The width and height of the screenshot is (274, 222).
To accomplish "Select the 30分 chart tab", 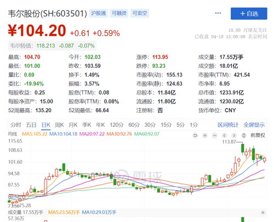I will point(150,125).
